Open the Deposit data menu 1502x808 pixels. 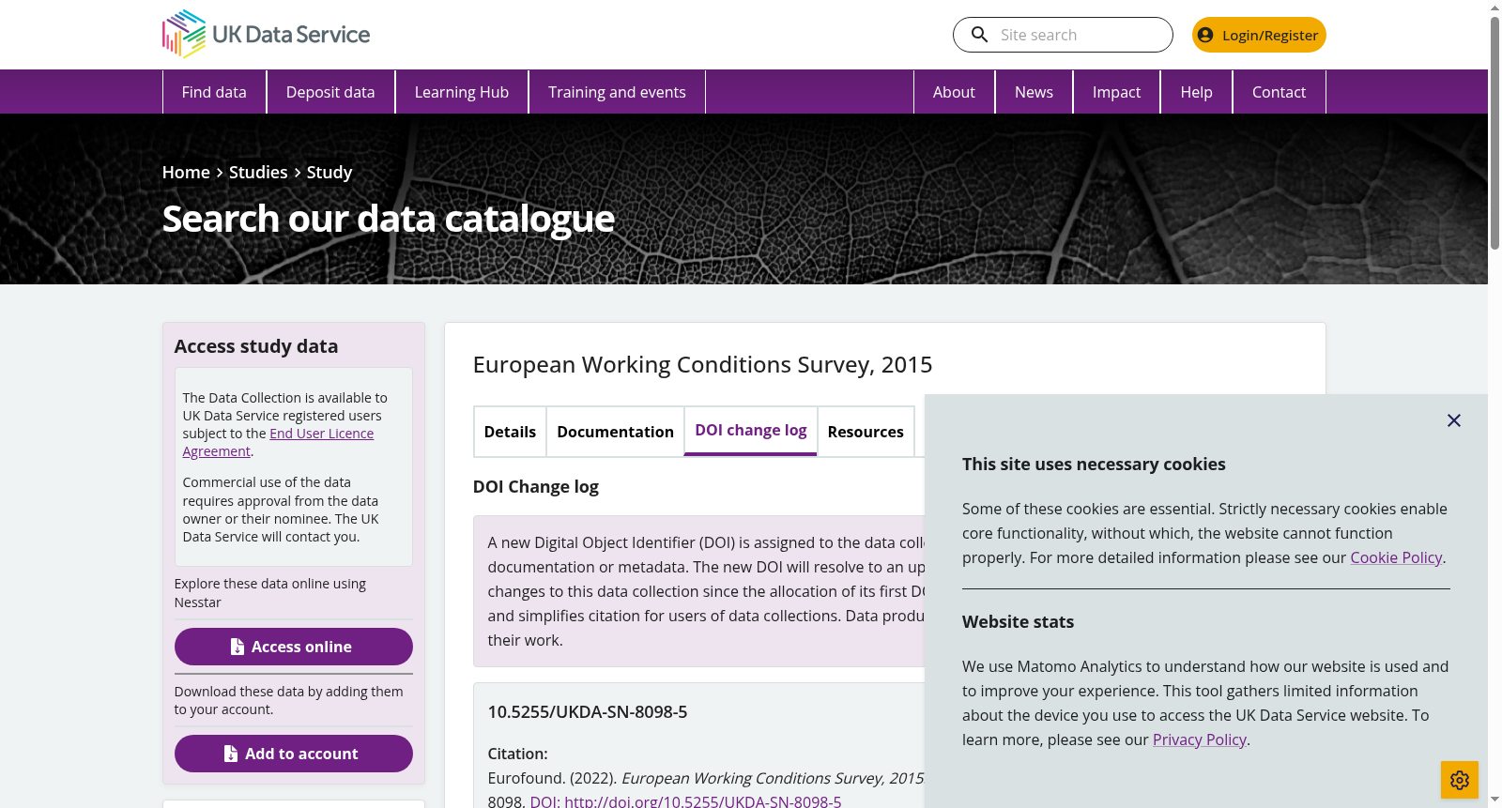pyautogui.click(x=330, y=92)
